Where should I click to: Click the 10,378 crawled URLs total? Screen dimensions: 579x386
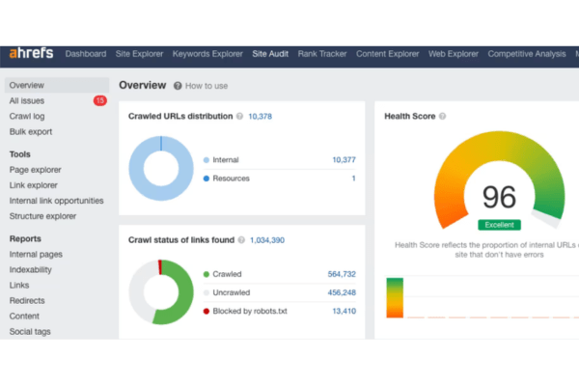[x=261, y=117]
